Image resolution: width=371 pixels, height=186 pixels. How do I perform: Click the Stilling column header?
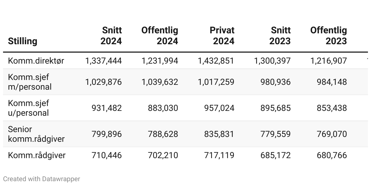click(23, 41)
